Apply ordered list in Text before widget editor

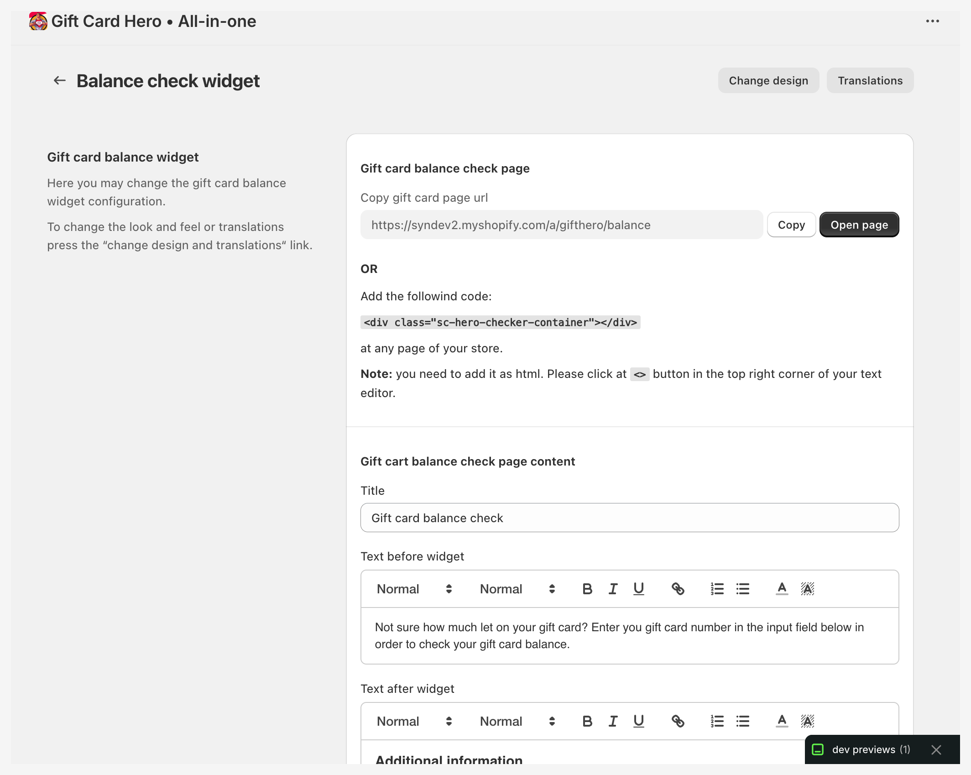(717, 589)
